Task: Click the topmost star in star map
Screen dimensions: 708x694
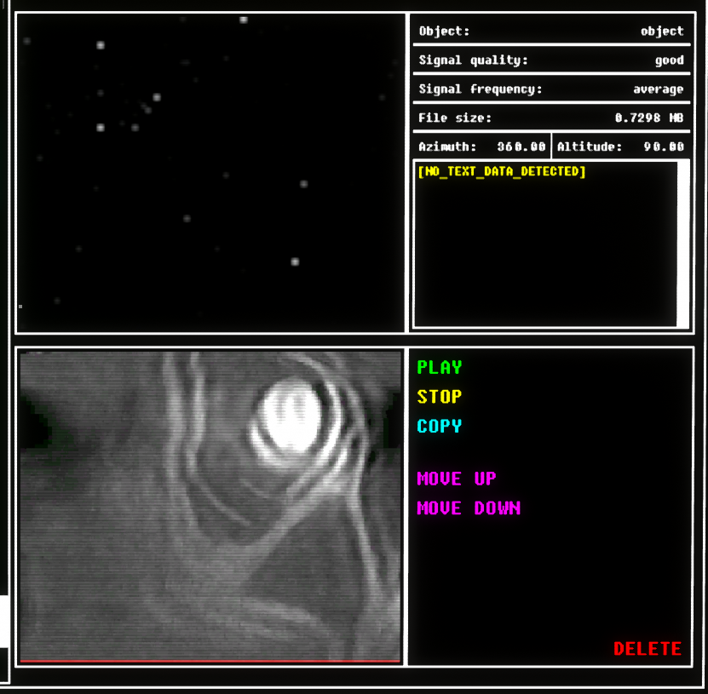Action: (244, 19)
